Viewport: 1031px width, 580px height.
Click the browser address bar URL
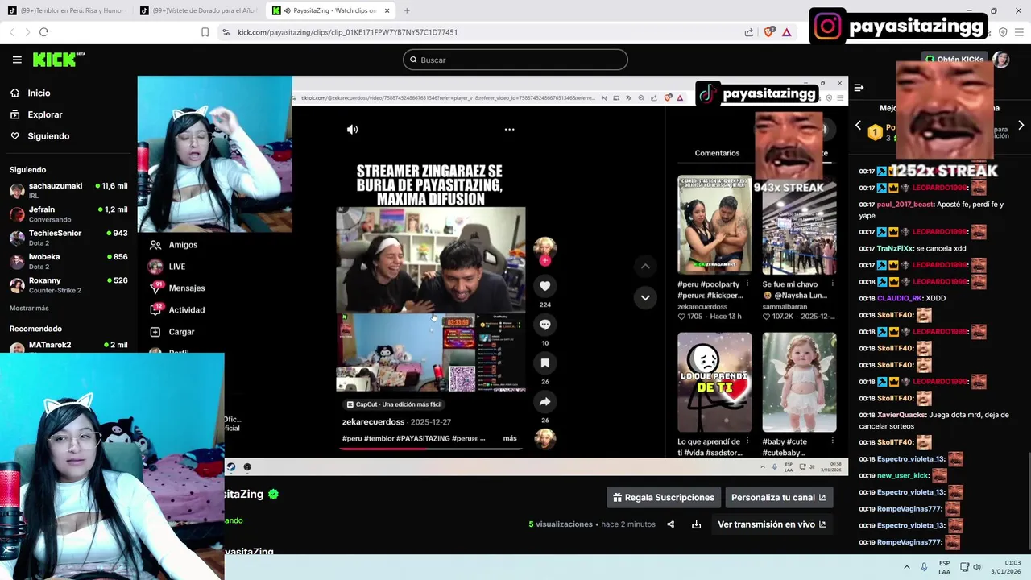(x=347, y=32)
